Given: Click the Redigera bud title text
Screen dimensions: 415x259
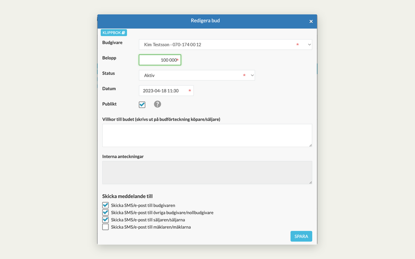Looking at the screenshot, I should [x=205, y=21].
